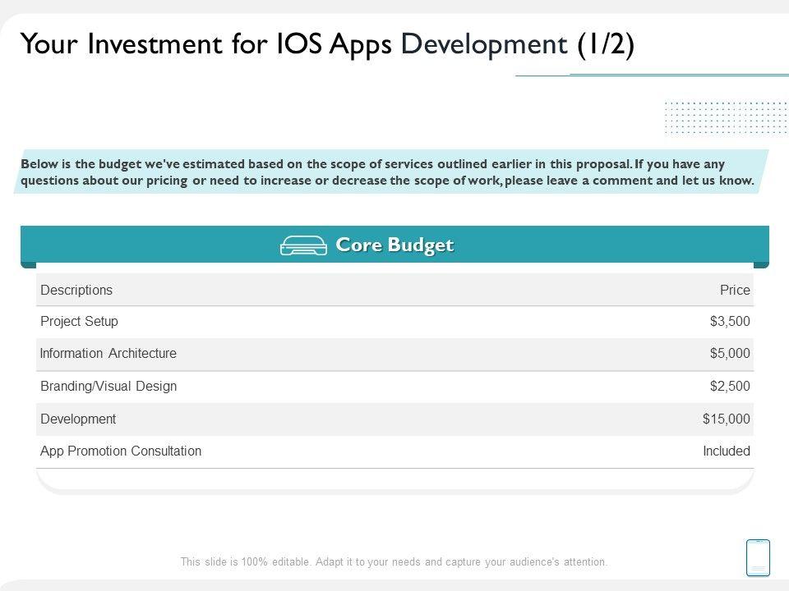
Task: Click the '$15,000' price cell
Action: 726,419
